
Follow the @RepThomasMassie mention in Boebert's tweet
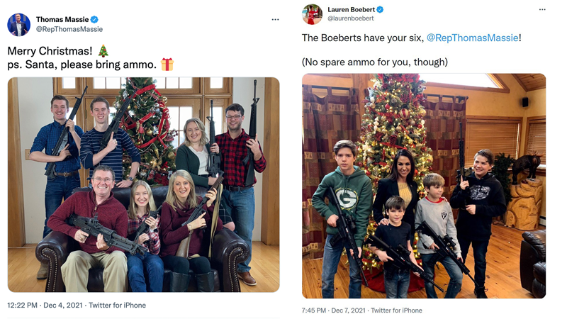473,38
